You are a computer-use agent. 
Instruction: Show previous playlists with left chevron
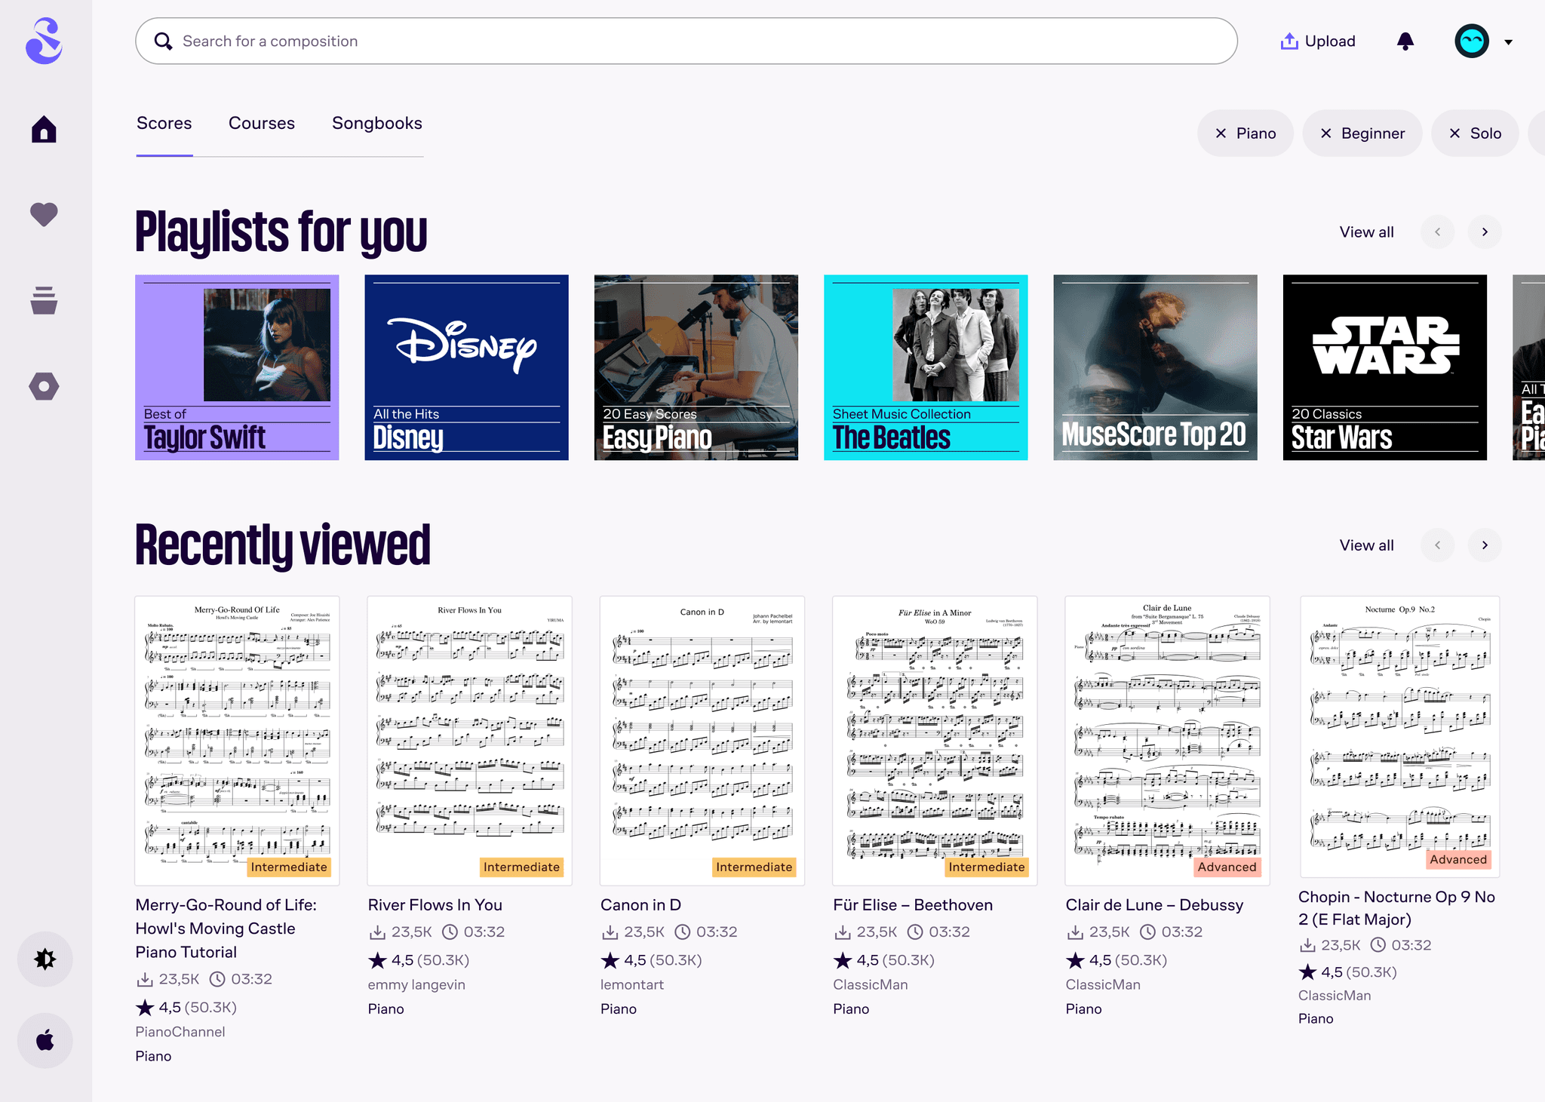point(1438,232)
